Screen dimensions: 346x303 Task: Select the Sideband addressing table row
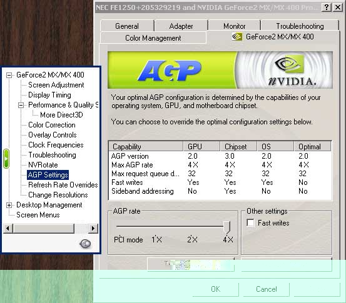(x=220, y=191)
